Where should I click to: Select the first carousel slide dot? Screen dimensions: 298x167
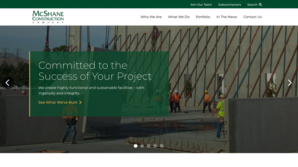[135, 146]
